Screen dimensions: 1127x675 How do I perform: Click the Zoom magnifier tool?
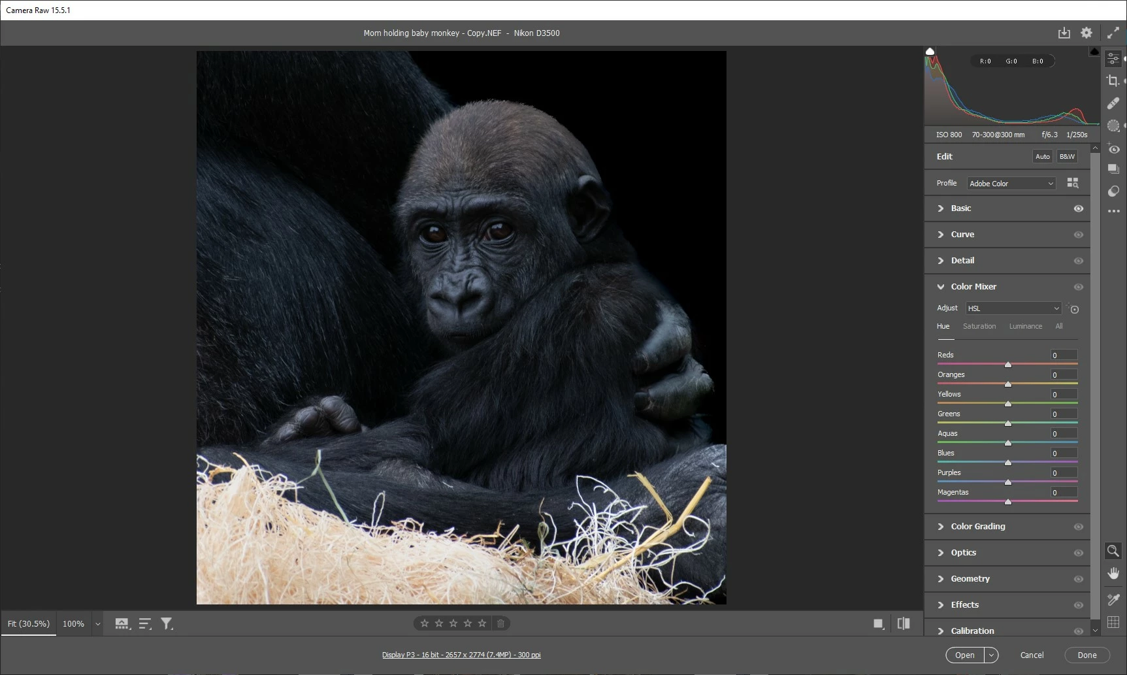[x=1113, y=551]
